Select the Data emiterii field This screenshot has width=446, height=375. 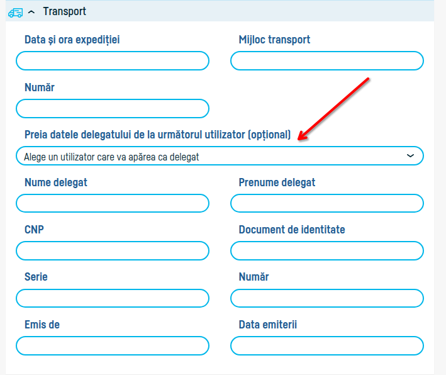pos(326,345)
